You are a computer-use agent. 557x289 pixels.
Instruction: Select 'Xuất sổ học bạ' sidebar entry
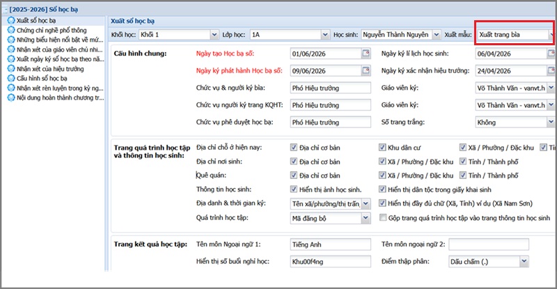(x=36, y=21)
